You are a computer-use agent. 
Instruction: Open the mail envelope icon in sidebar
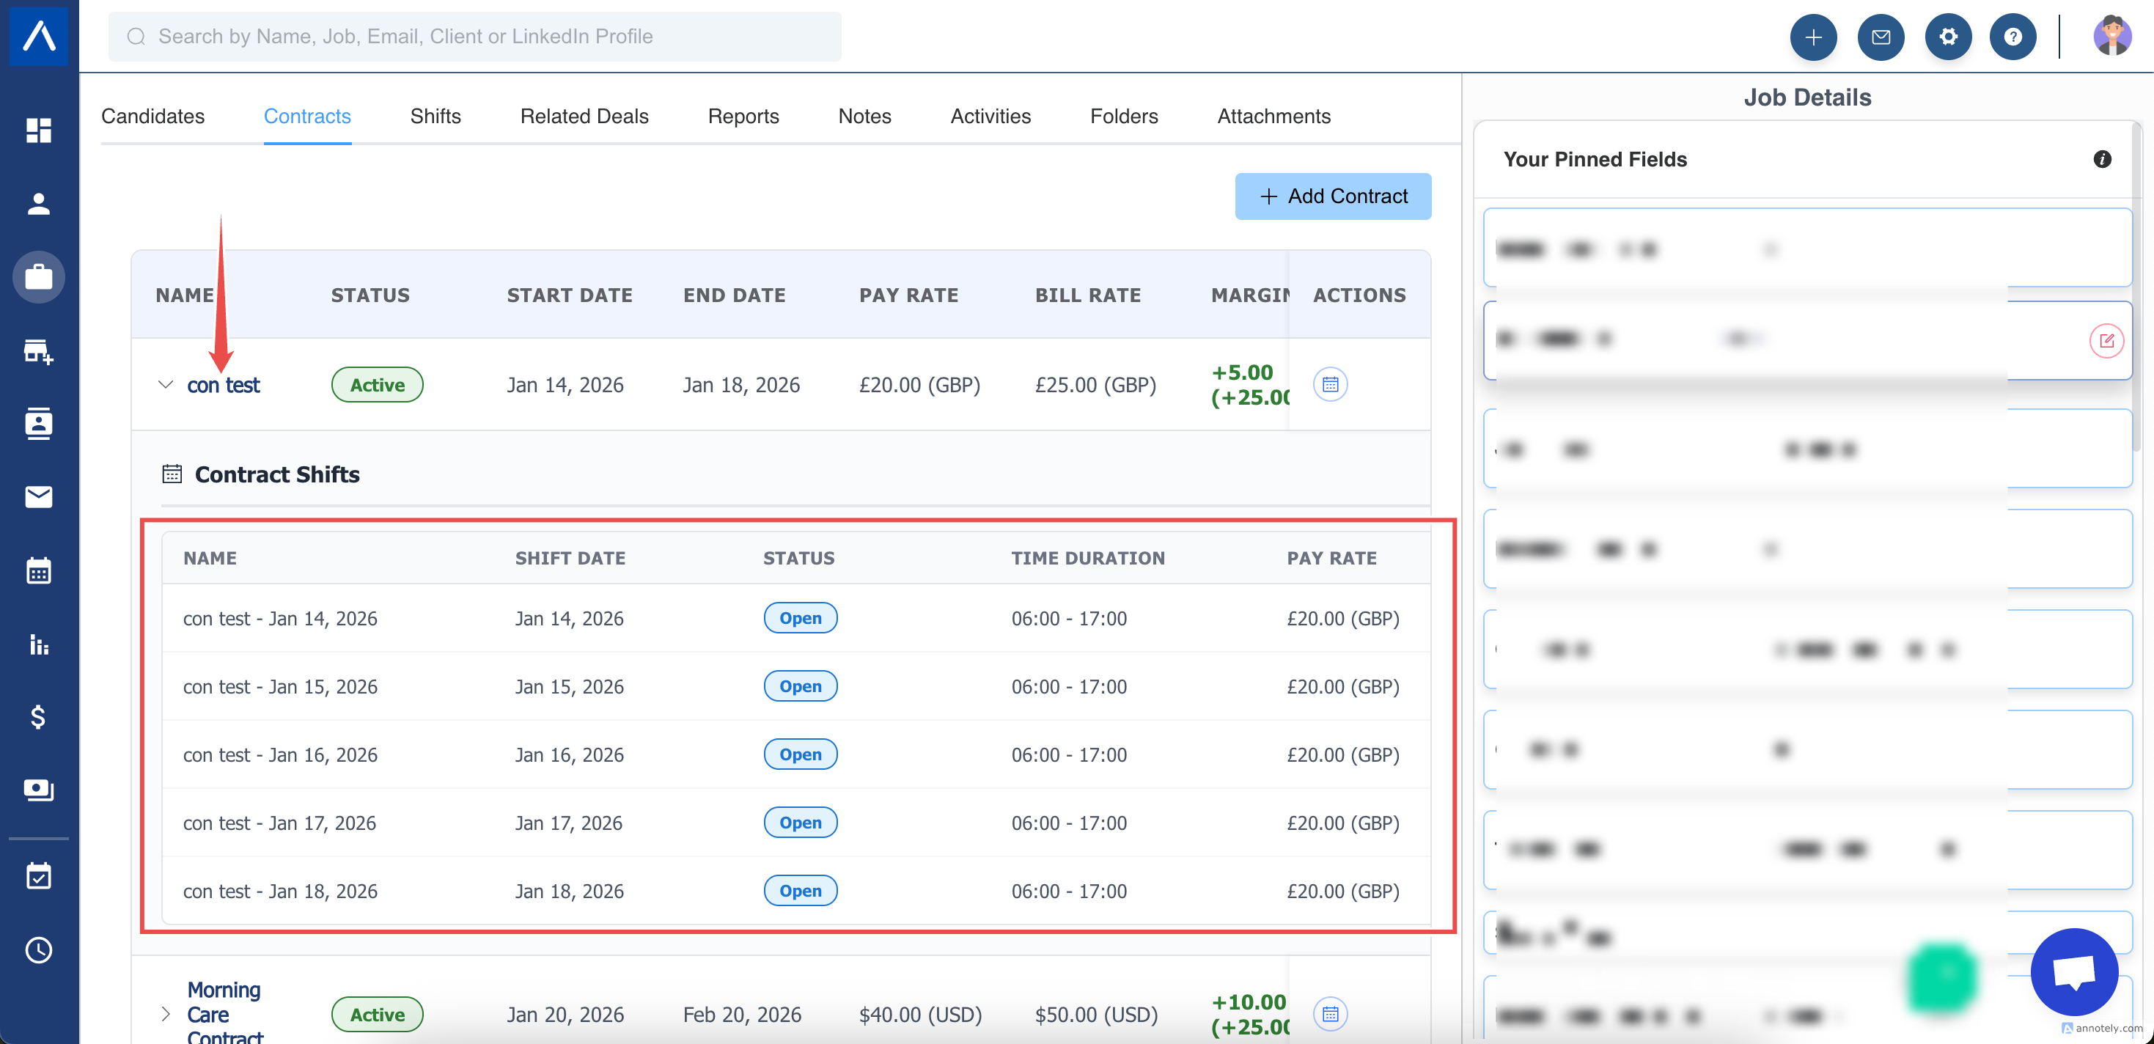[38, 497]
